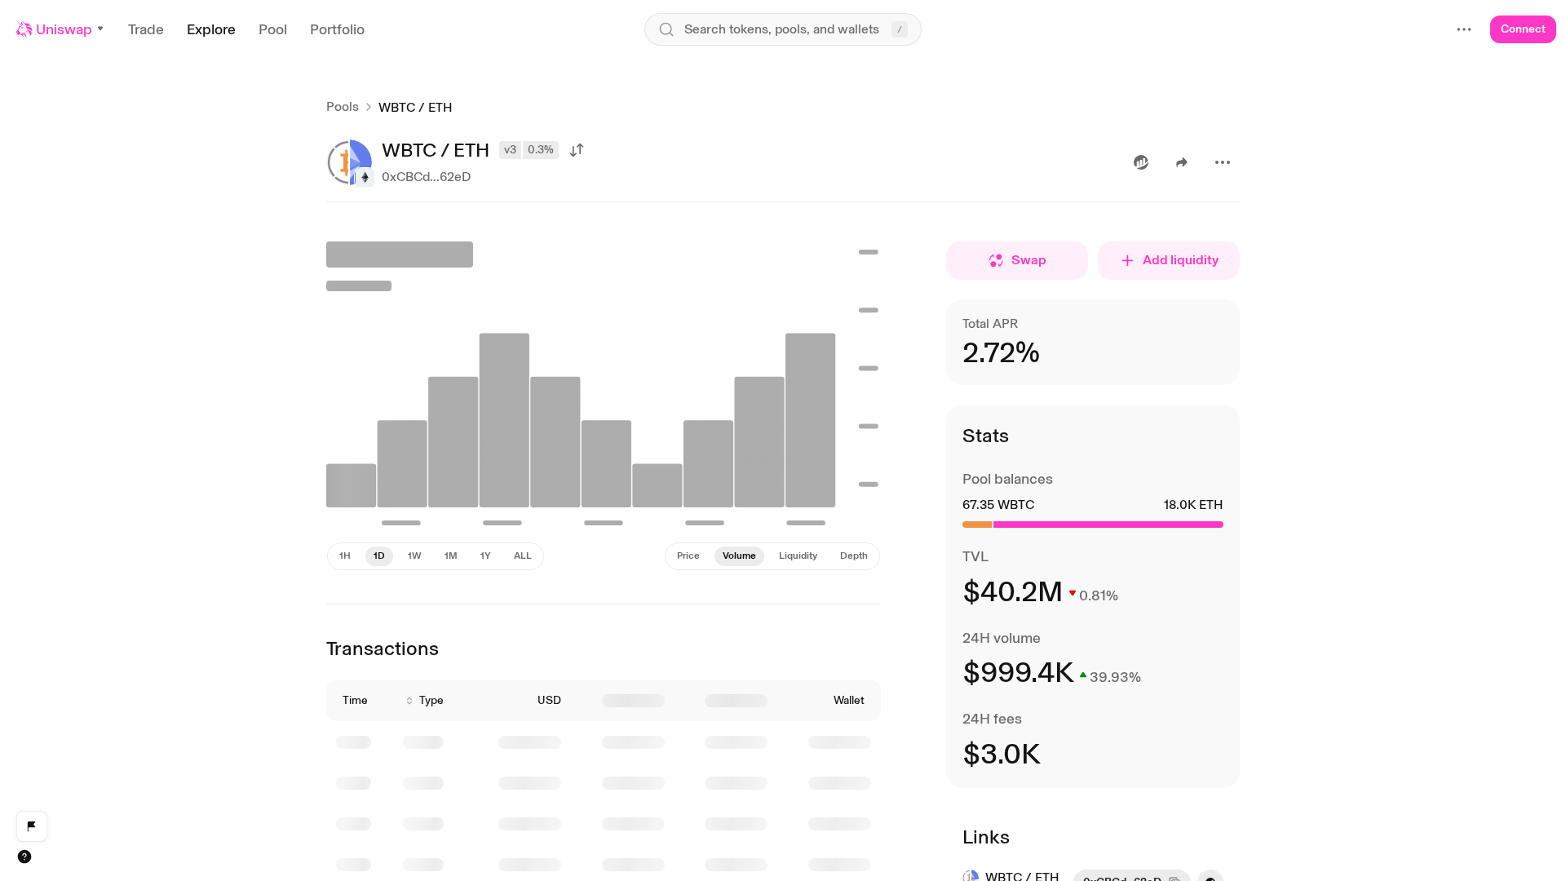
Task: Click the WBTC / ETH breadcrumb text
Action: (415, 108)
